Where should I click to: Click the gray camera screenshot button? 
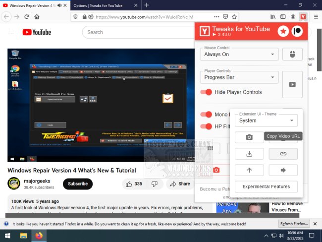point(249,137)
